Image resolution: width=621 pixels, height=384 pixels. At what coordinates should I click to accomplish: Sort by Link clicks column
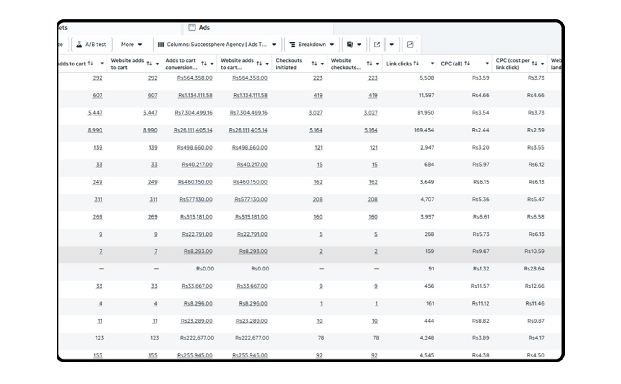(416, 63)
